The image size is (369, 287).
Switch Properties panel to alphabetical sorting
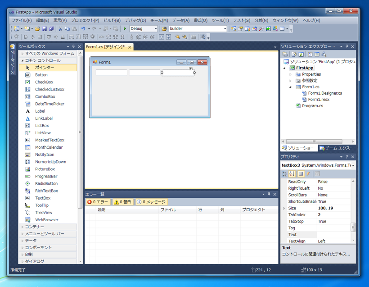(292, 174)
